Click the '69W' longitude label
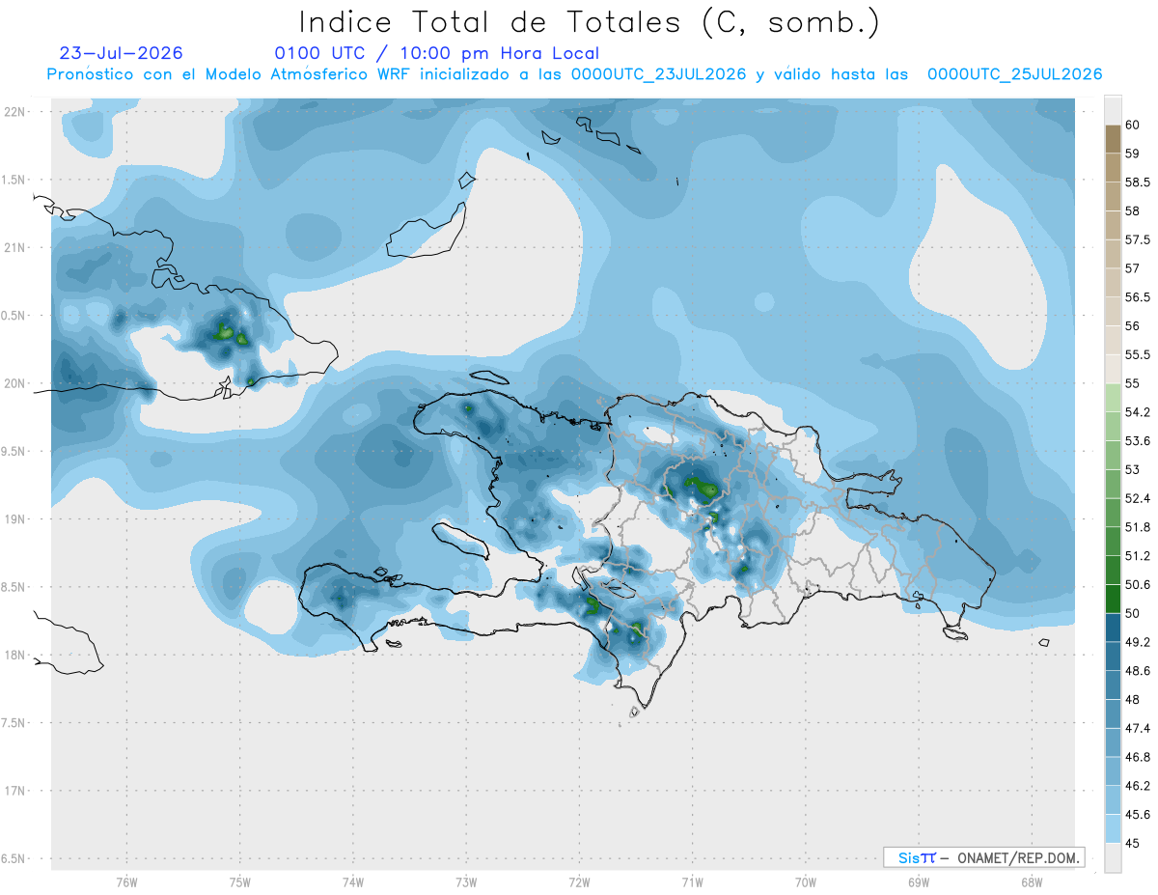 point(919,881)
